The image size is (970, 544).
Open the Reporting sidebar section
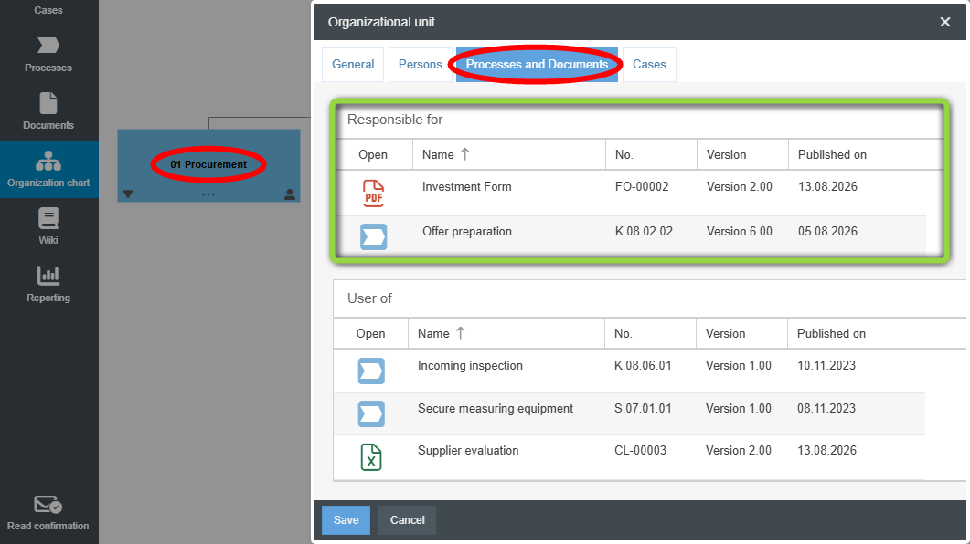(x=48, y=284)
